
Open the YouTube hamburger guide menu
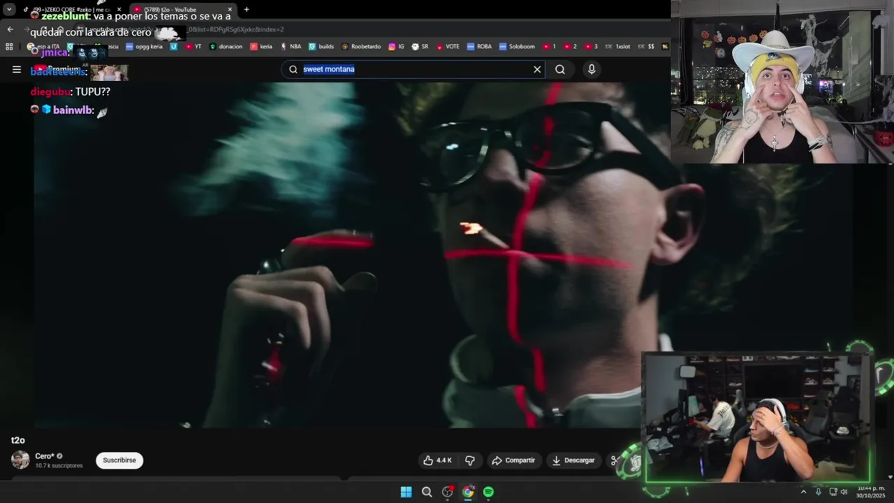click(x=17, y=69)
